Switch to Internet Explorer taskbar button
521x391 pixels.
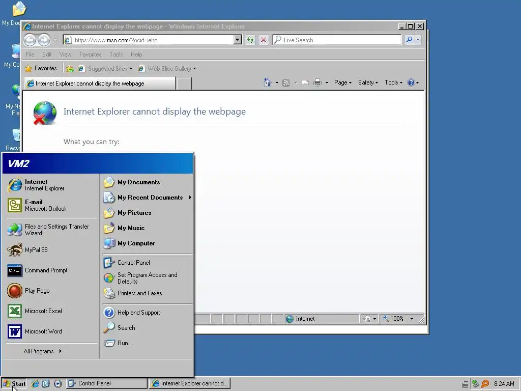(190, 383)
